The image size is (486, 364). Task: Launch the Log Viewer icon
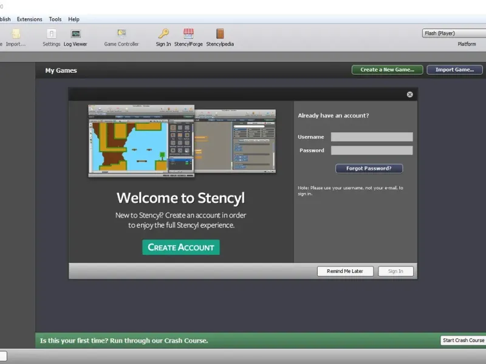pos(75,38)
